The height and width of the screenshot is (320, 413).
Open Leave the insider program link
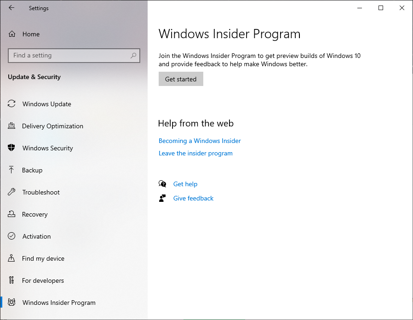[x=195, y=153]
